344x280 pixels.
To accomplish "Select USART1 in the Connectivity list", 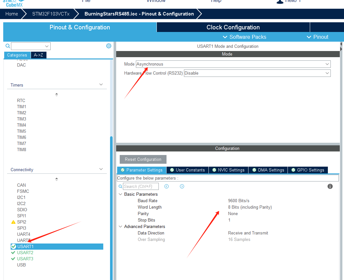I will [57, 246].
